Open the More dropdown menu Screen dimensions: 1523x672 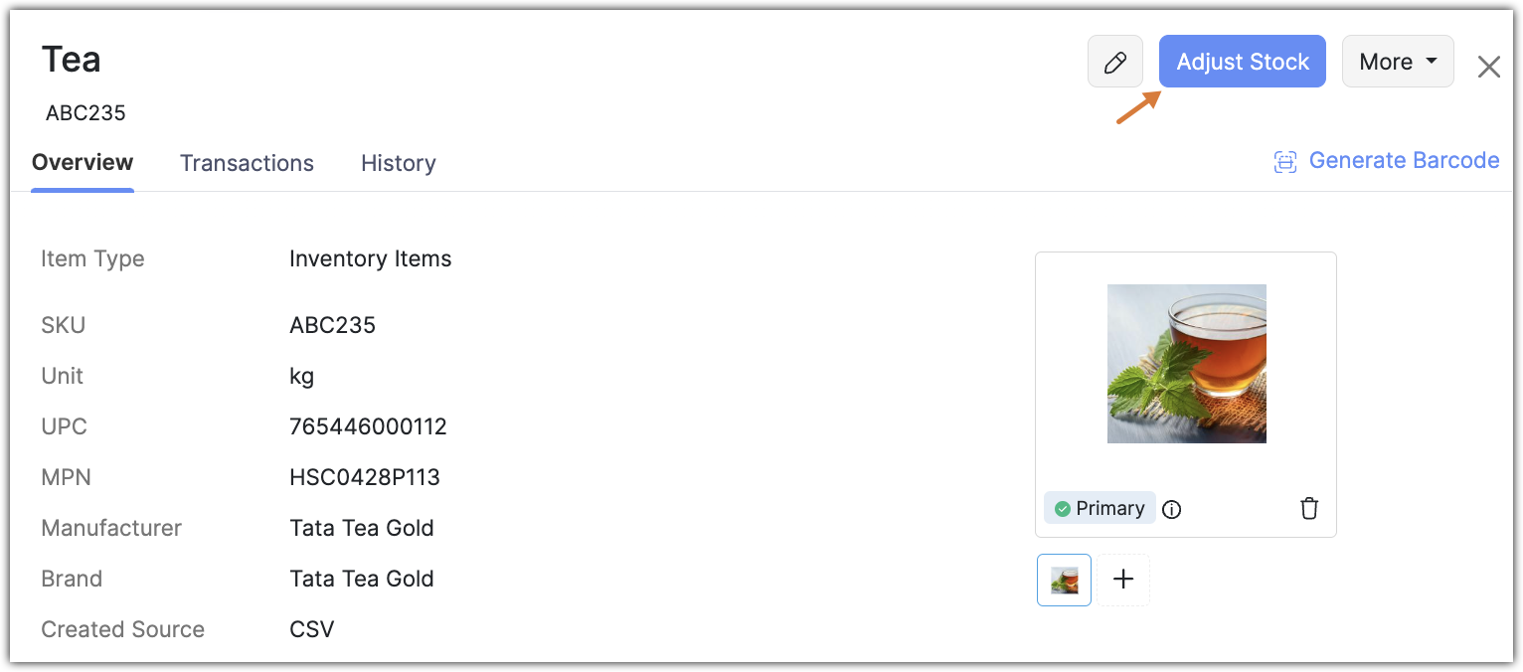pyautogui.click(x=1397, y=62)
